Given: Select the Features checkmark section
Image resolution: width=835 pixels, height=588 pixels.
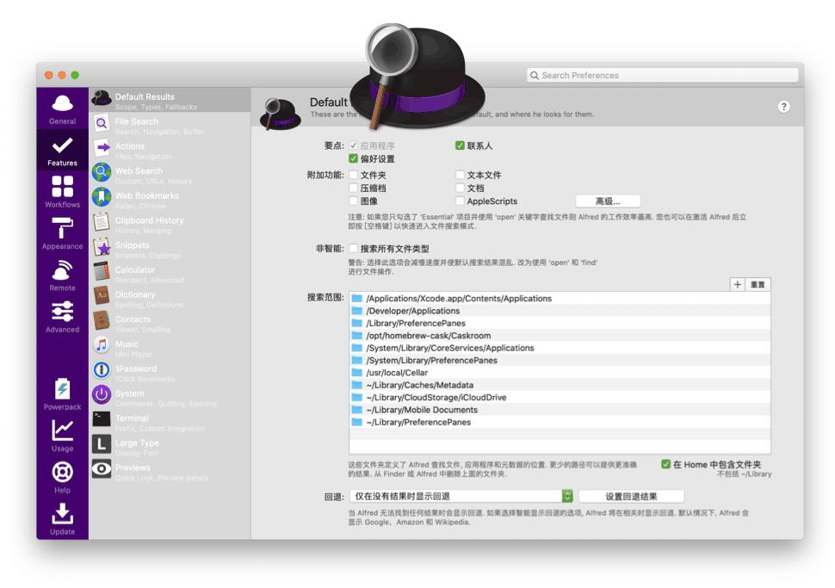Looking at the screenshot, I should (x=62, y=151).
